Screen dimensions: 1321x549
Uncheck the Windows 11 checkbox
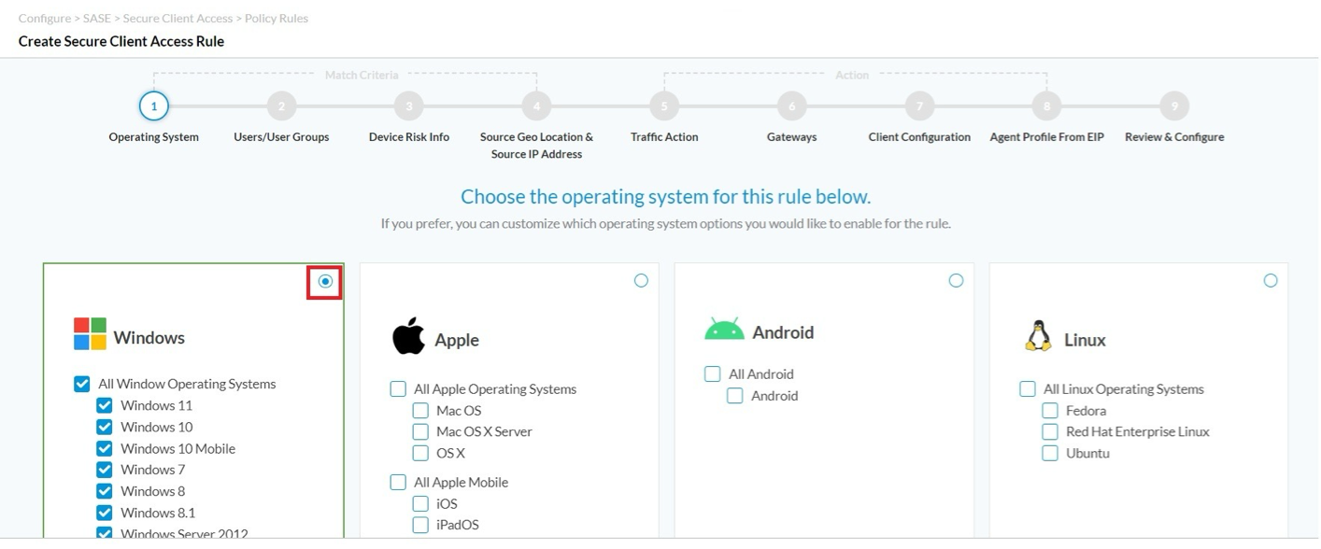click(105, 405)
